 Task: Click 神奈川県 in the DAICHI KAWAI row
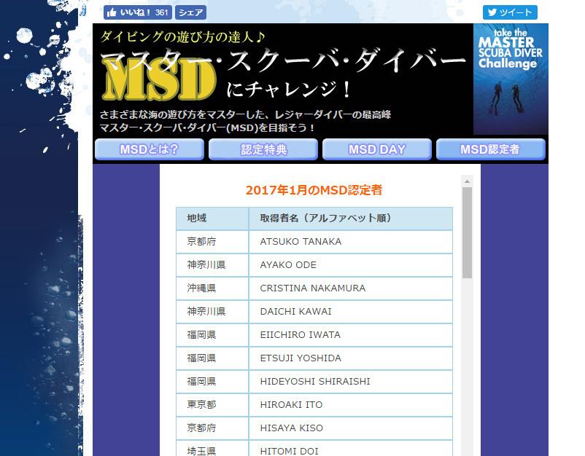pyautogui.click(x=206, y=312)
